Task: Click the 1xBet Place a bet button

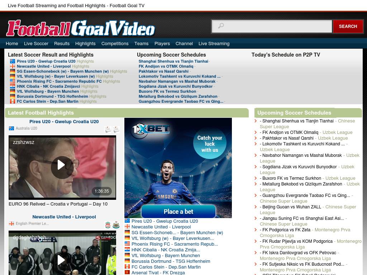Action: (178, 211)
